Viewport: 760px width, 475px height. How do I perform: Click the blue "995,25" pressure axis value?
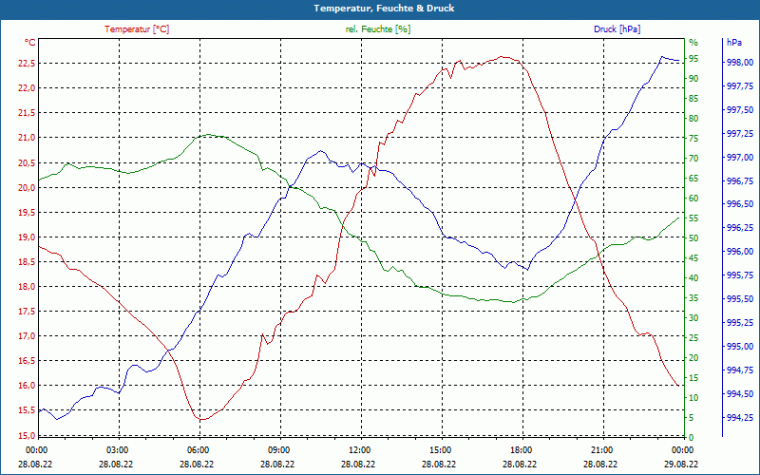[740, 323]
